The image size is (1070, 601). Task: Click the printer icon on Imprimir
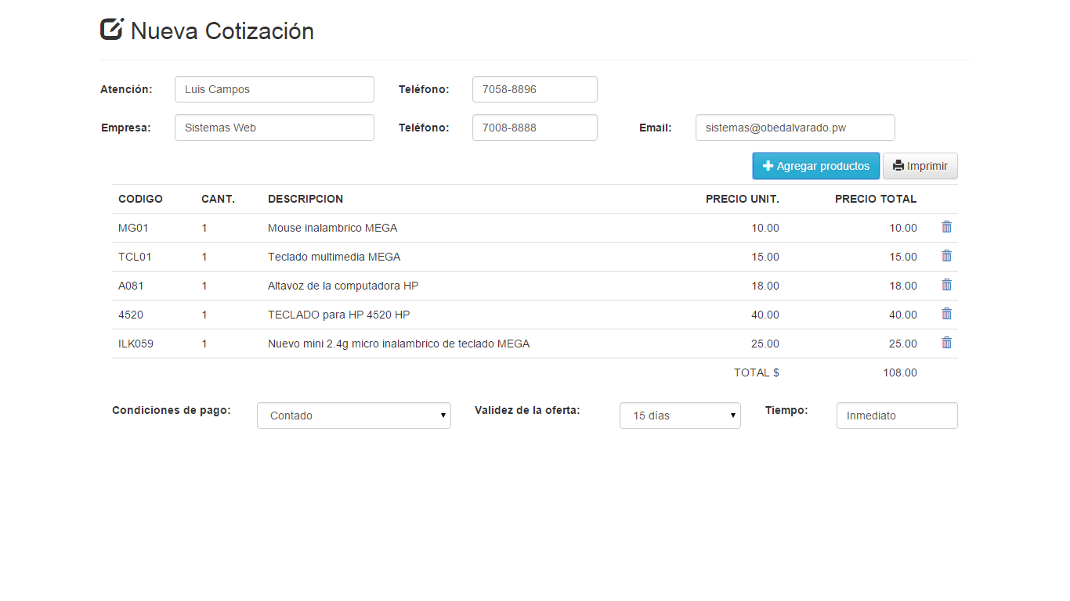[899, 165]
